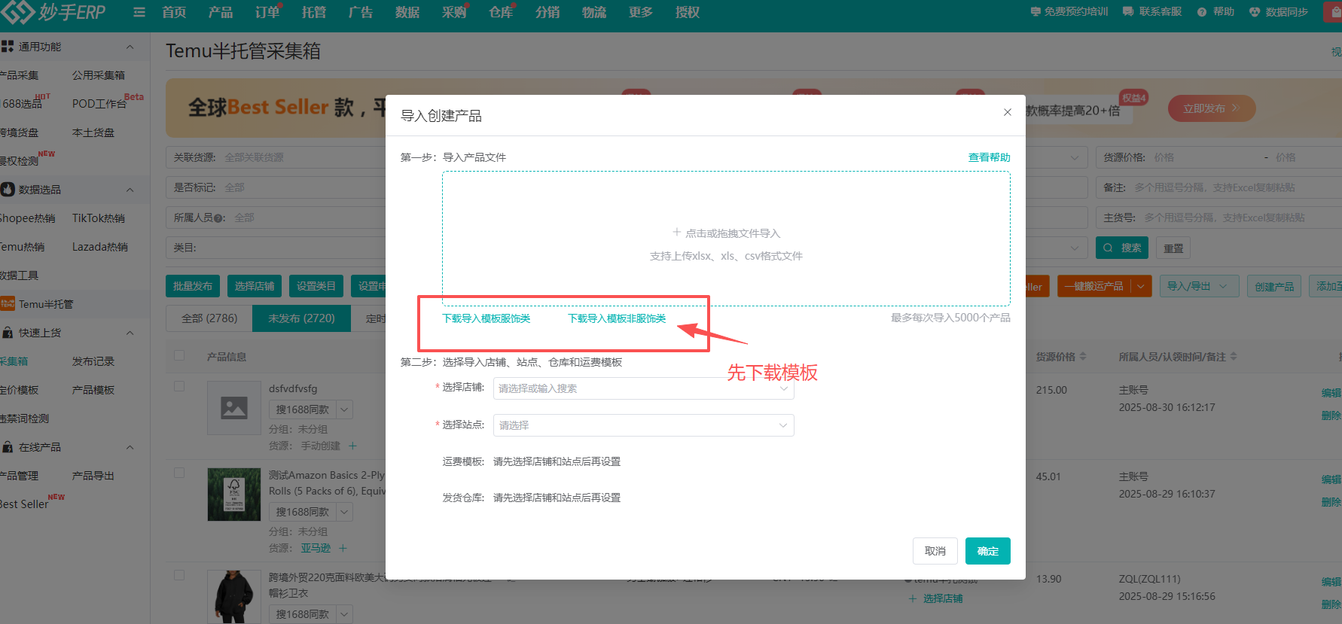The height and width of the screenshot is (624, 1342).
Task: Open the 选择店铺 store dropdown
Action: pyautogui.click(x=643, y=388)
